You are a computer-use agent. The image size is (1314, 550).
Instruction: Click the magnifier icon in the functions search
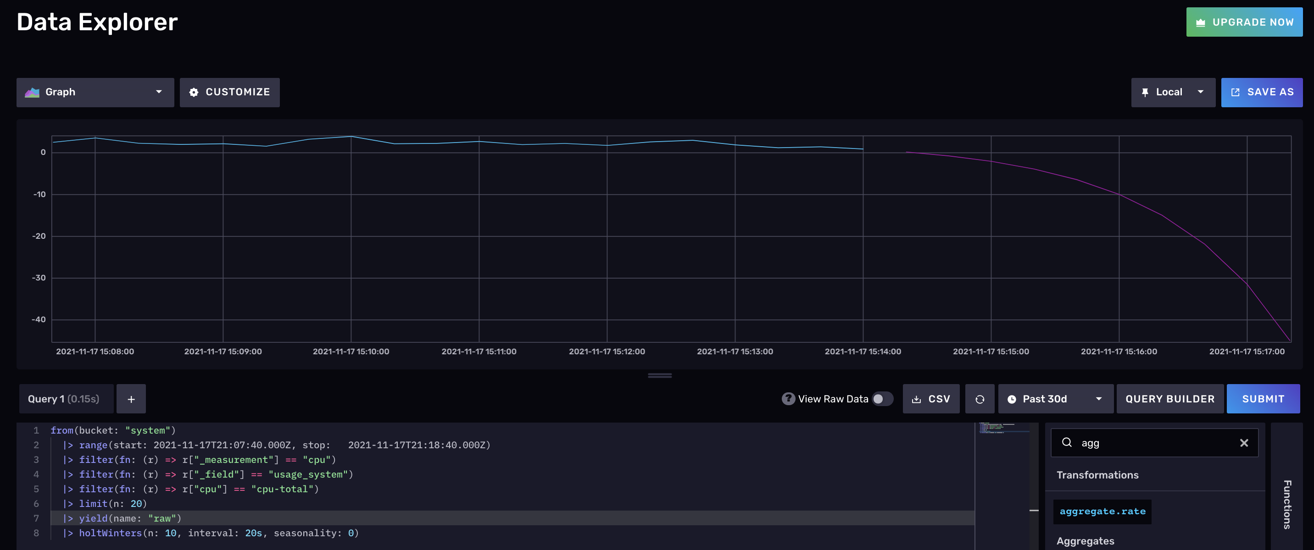pyautogui.click(x=1068, y=442)
